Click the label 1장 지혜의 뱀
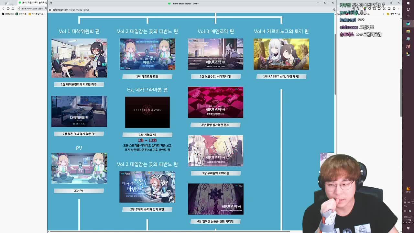 [147, 135]
